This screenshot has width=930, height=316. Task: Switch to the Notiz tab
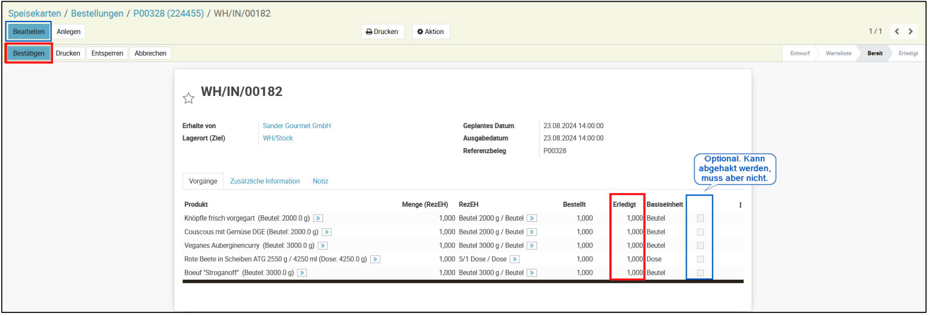click(x=320, y=181)
